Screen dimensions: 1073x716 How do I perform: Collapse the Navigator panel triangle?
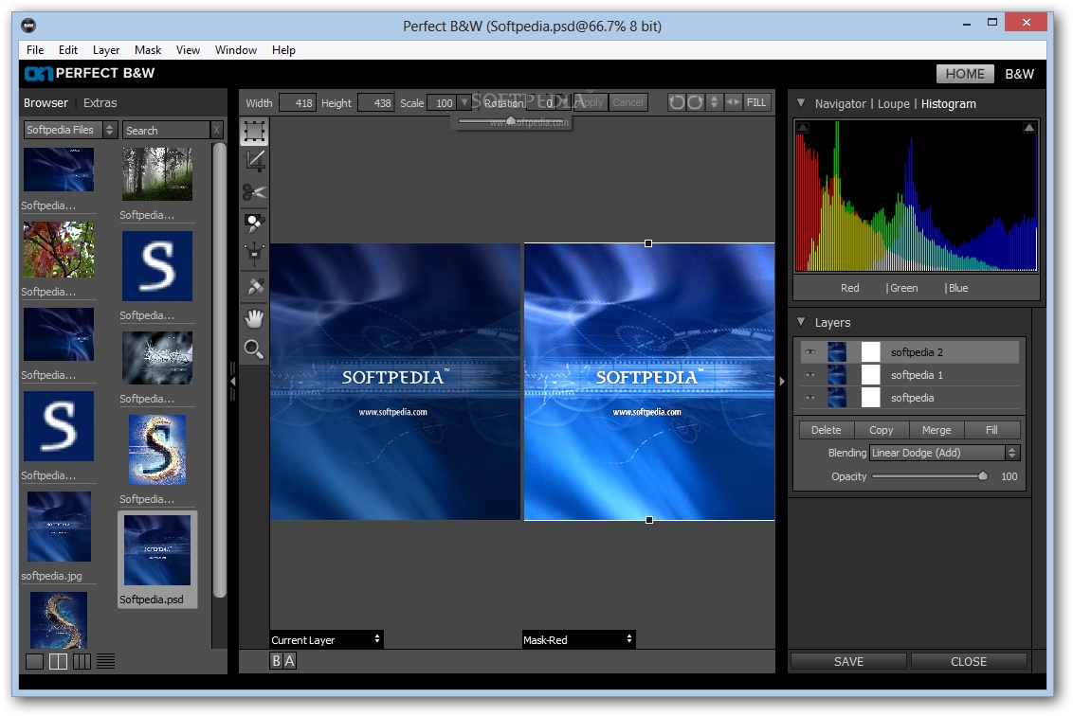[x=801, y=103]
